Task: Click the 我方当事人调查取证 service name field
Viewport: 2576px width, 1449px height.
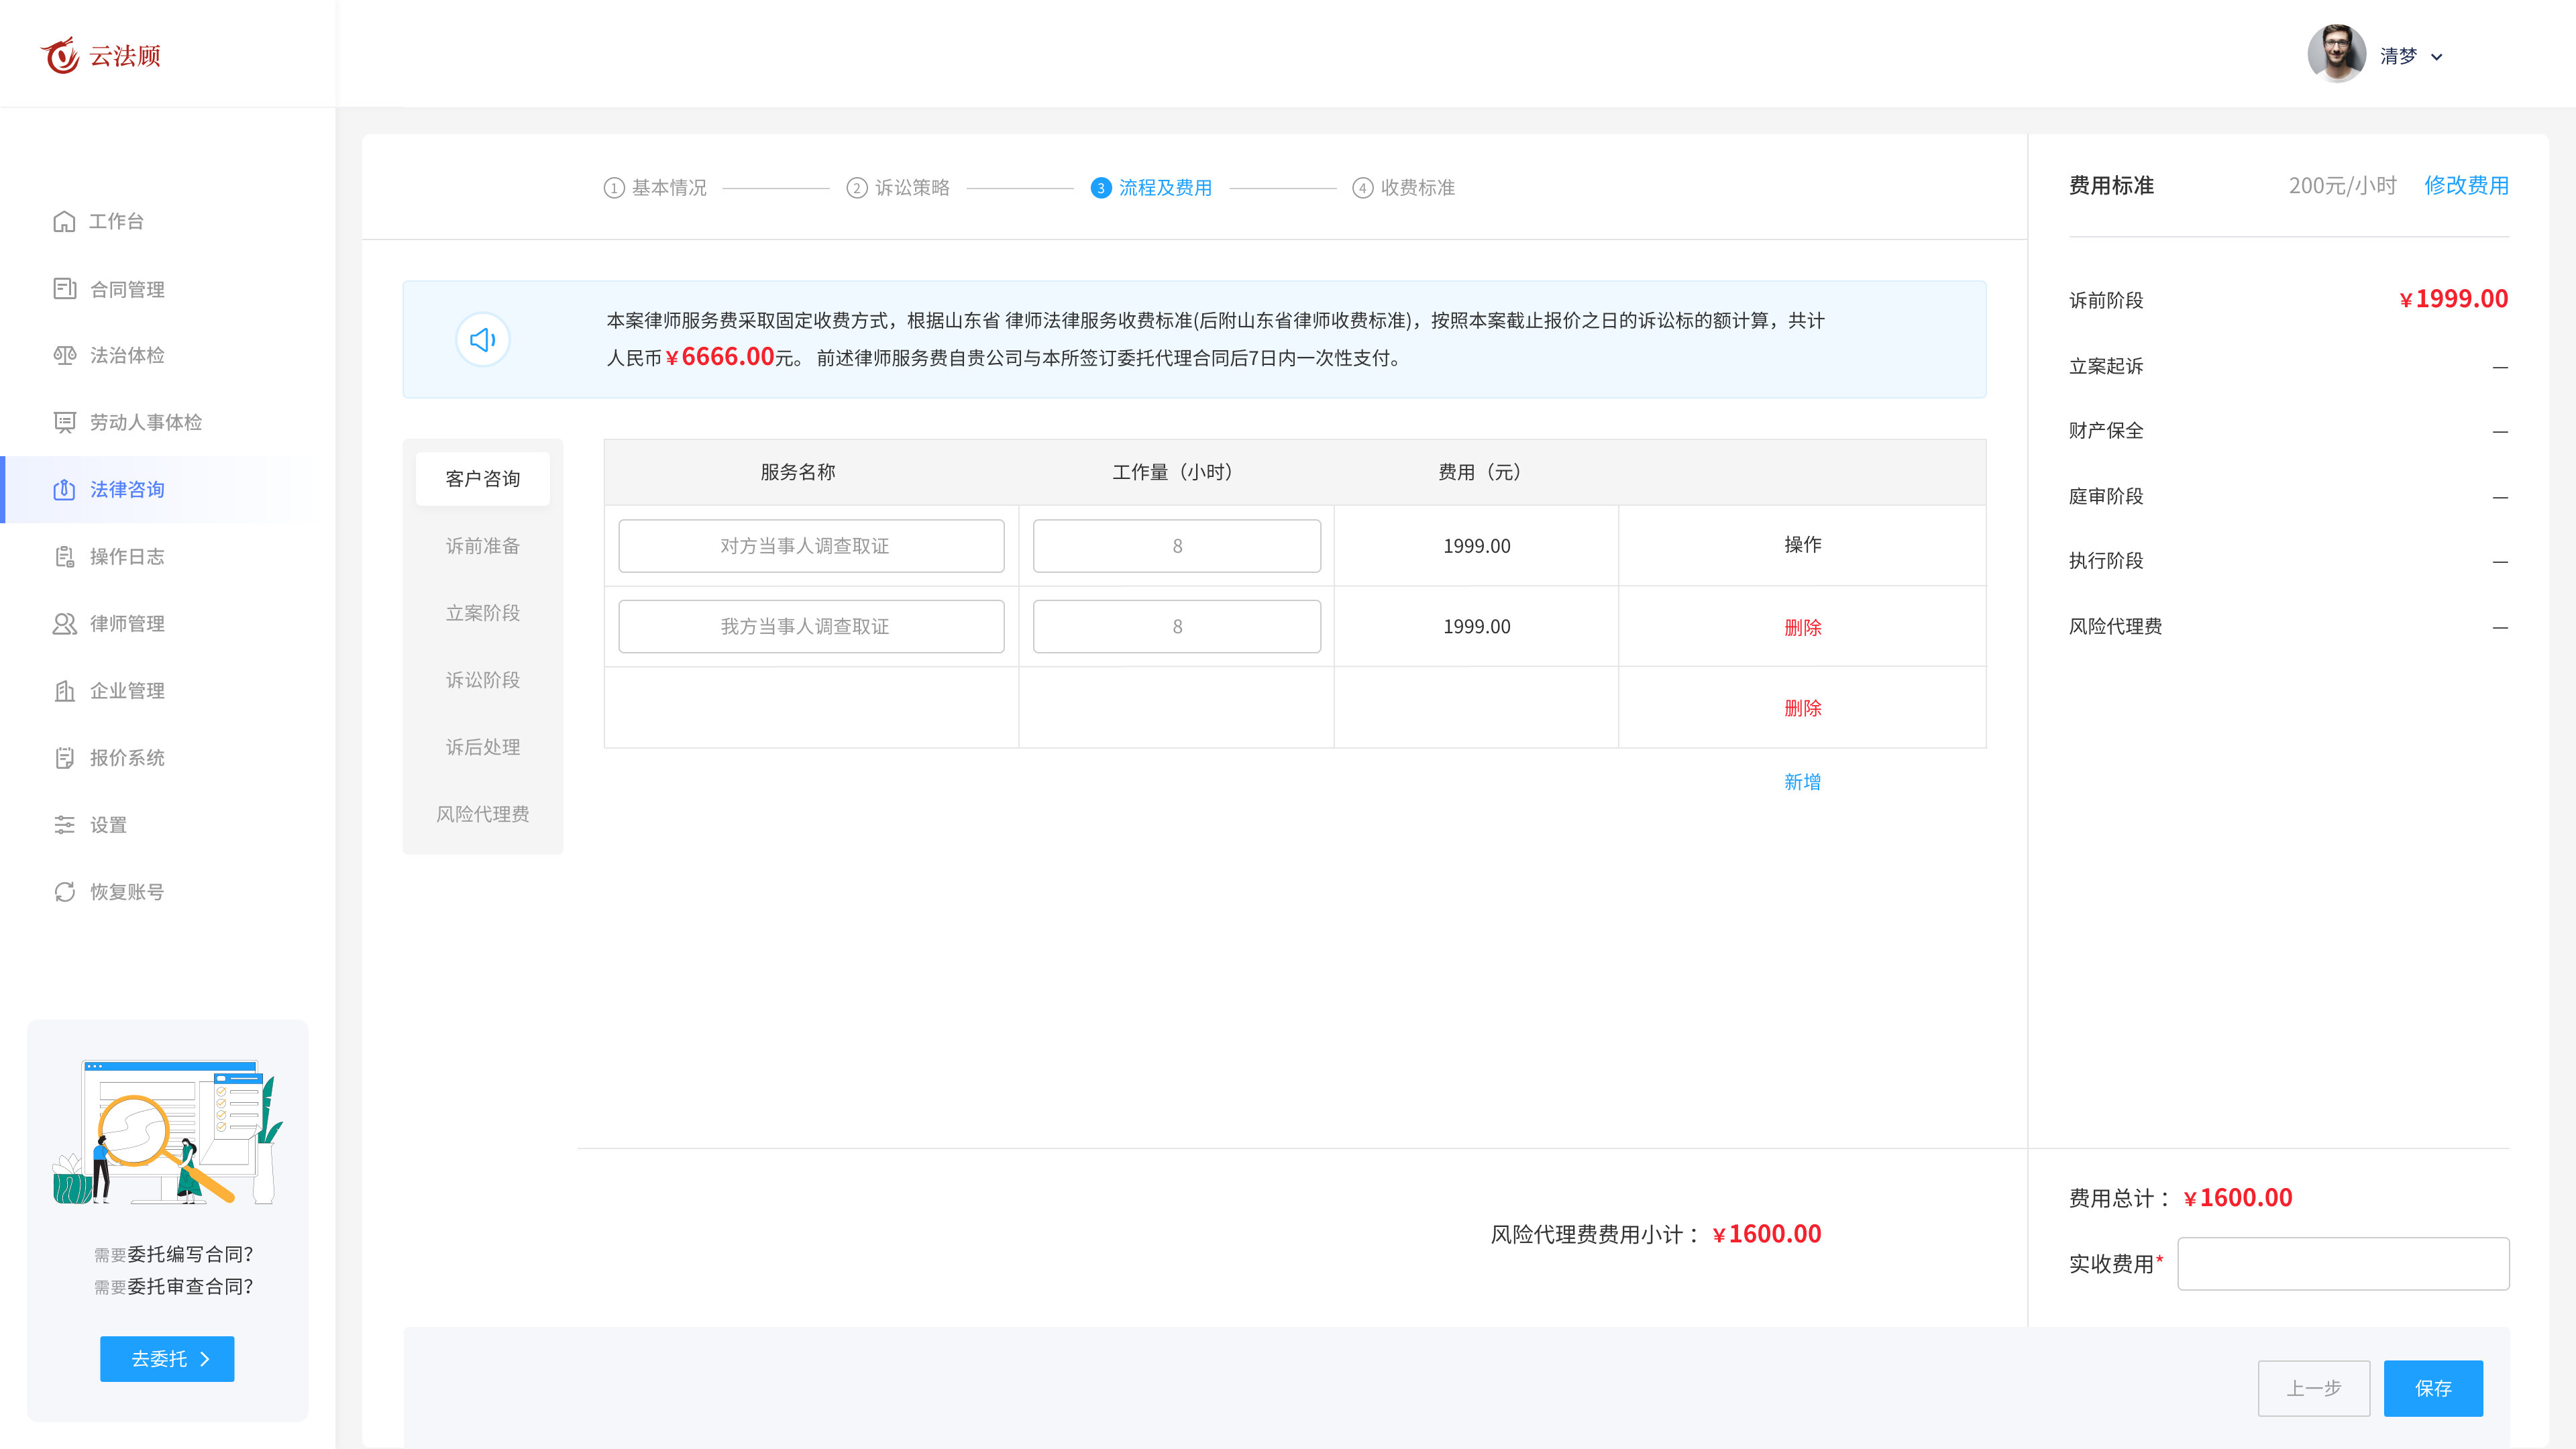Action: coord(811,626)
